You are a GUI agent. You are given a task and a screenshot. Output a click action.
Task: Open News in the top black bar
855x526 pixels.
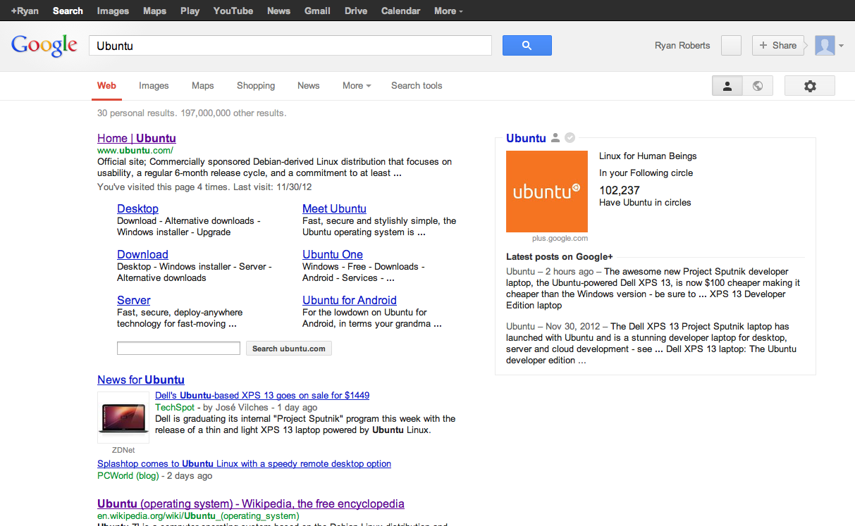click(x=278, y=11)
